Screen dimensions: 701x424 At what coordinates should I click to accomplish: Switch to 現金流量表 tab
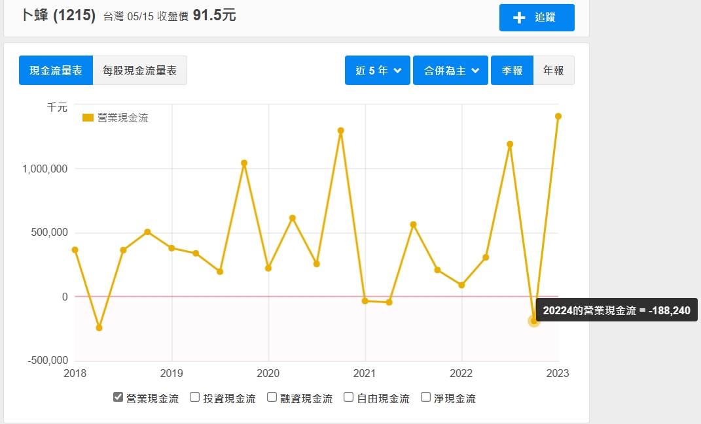(x=56, y=71)
